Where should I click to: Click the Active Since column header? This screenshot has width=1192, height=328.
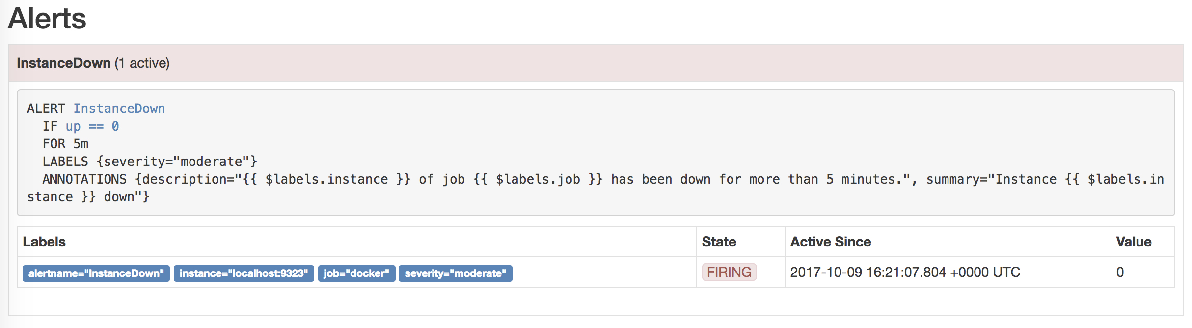831,242
